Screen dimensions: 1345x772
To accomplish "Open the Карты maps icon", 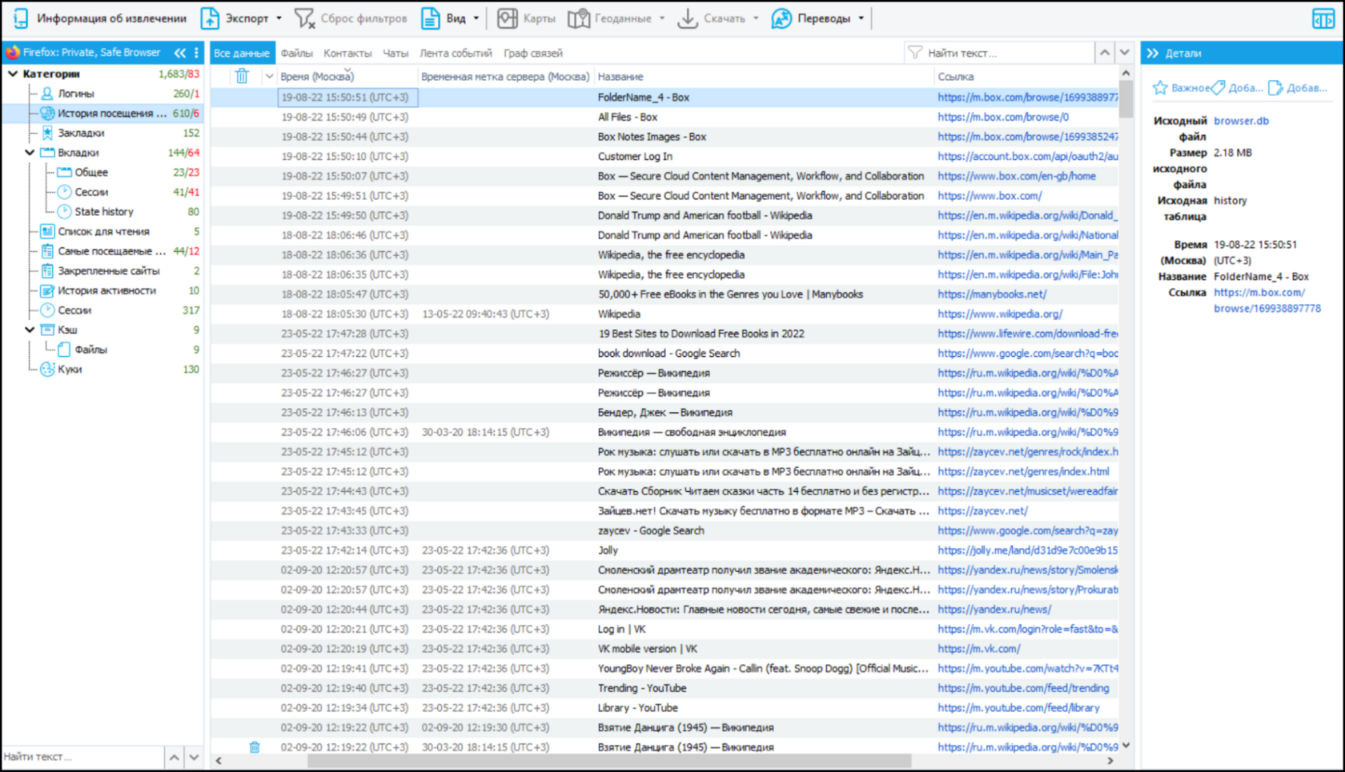I will click(508, 18).
